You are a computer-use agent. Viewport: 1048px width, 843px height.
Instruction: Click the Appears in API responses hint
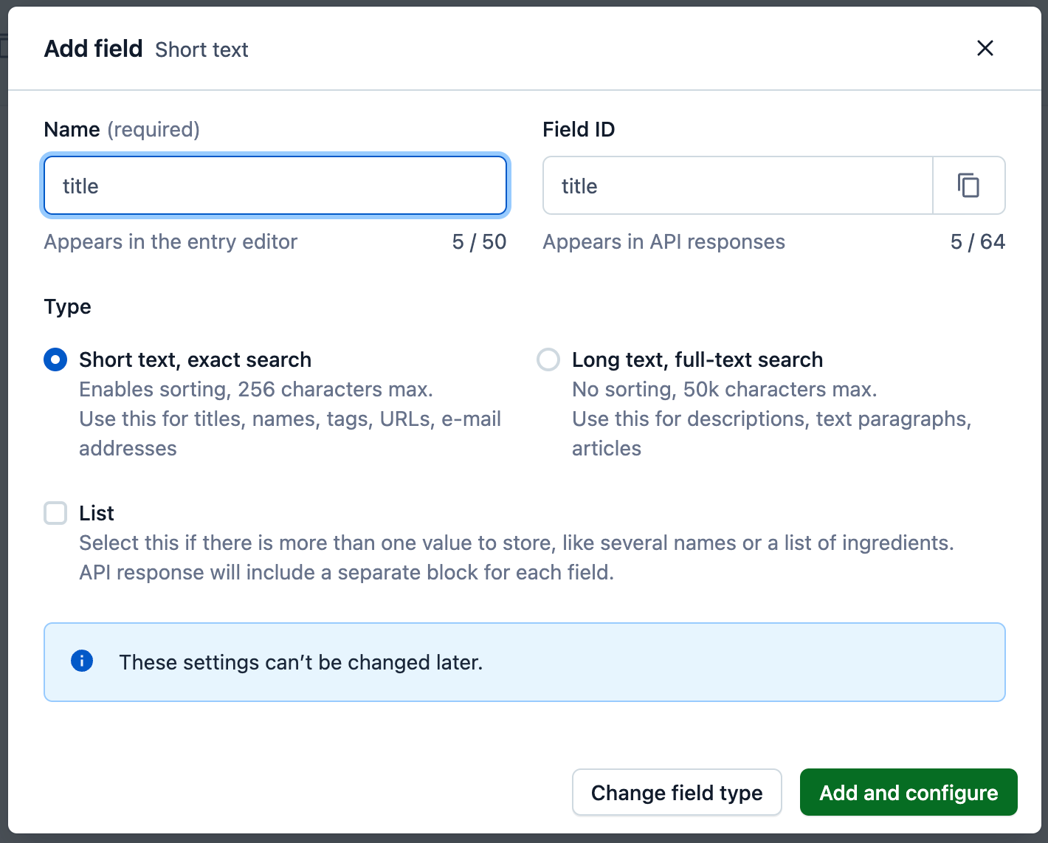click(x=663, y=241)
